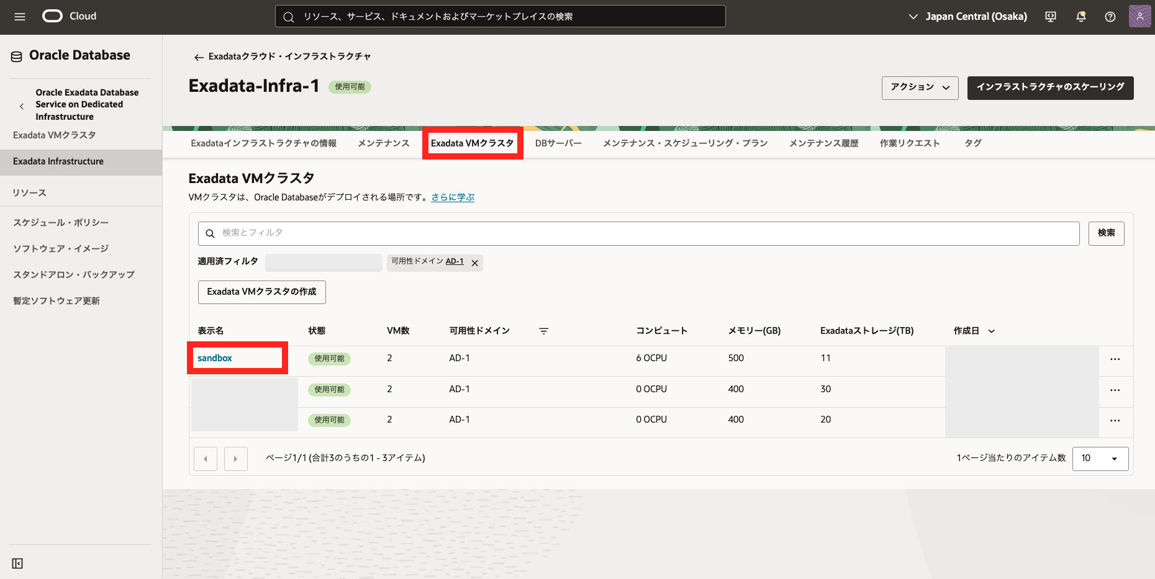Remove the AD-1 availability domain filter
Image resolution: width=1155 pixels, height=579 pixels.
pos(475,263)
